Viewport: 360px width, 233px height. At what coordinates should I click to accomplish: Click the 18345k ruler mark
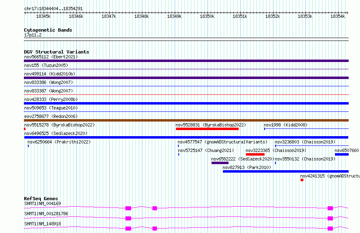(x=43, y=16)
